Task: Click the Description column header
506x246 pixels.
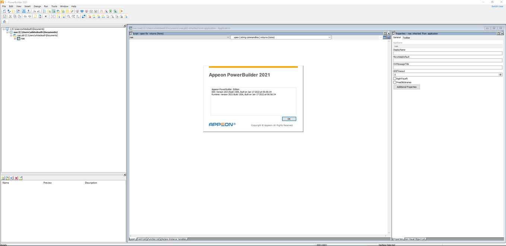Action: point(91,183)
